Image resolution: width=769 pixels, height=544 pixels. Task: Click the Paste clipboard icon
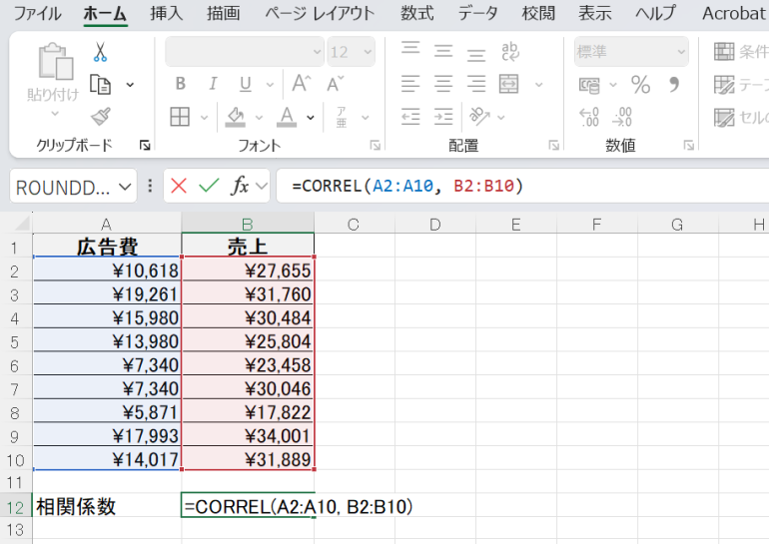click(55, 61)
